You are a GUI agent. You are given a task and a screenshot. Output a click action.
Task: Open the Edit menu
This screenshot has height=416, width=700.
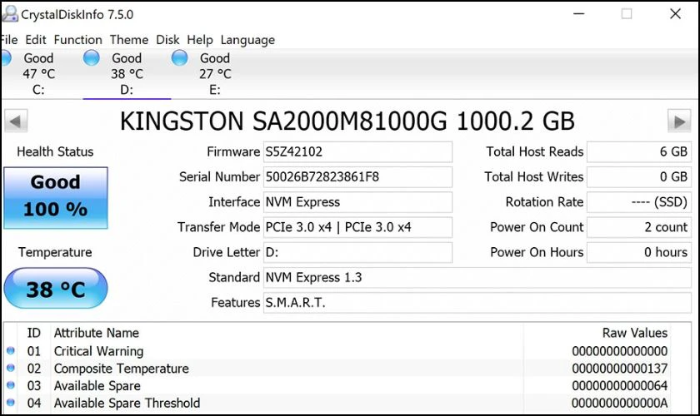click(x=36, y=40)
